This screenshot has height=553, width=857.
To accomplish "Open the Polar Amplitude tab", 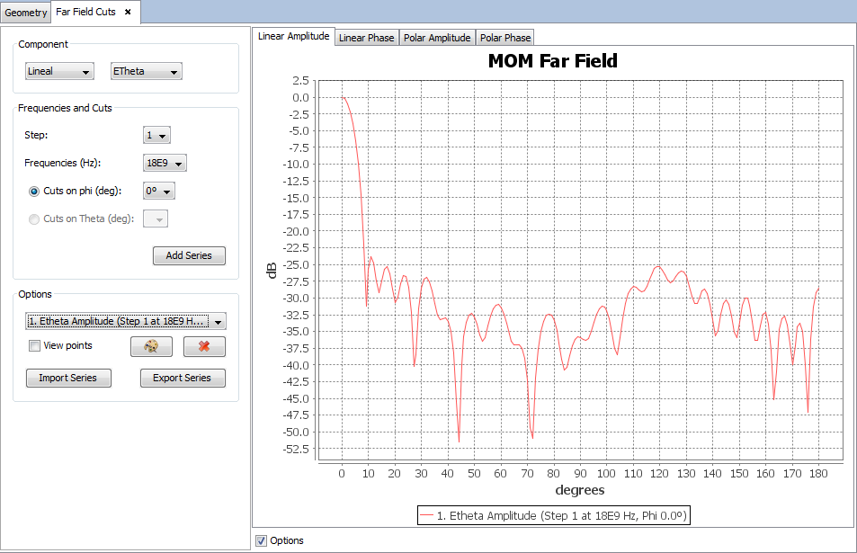I will click(x=437, y=38).
